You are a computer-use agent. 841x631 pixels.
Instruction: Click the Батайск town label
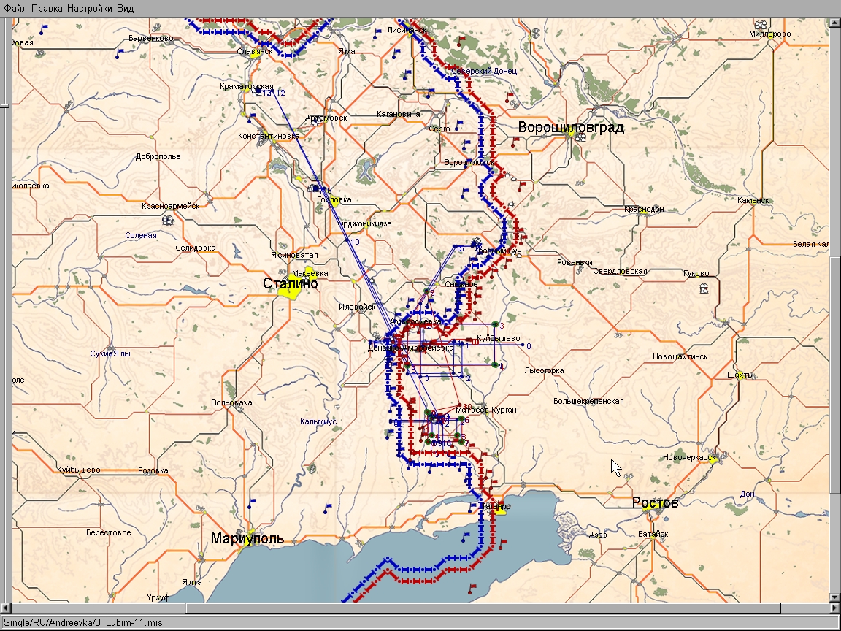click(x=653, y=534)
